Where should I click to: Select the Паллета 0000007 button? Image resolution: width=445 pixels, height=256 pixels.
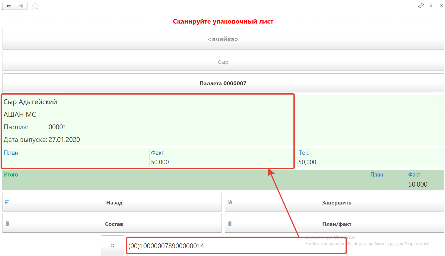click(223, 83)
